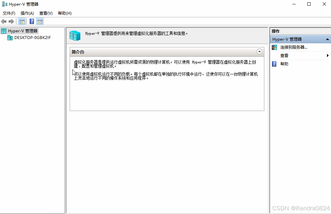Image resolution: width=331 pixels, height=214 pixels.
Task: Click the 操作 pane header
Action: click(x=275, y=31)
